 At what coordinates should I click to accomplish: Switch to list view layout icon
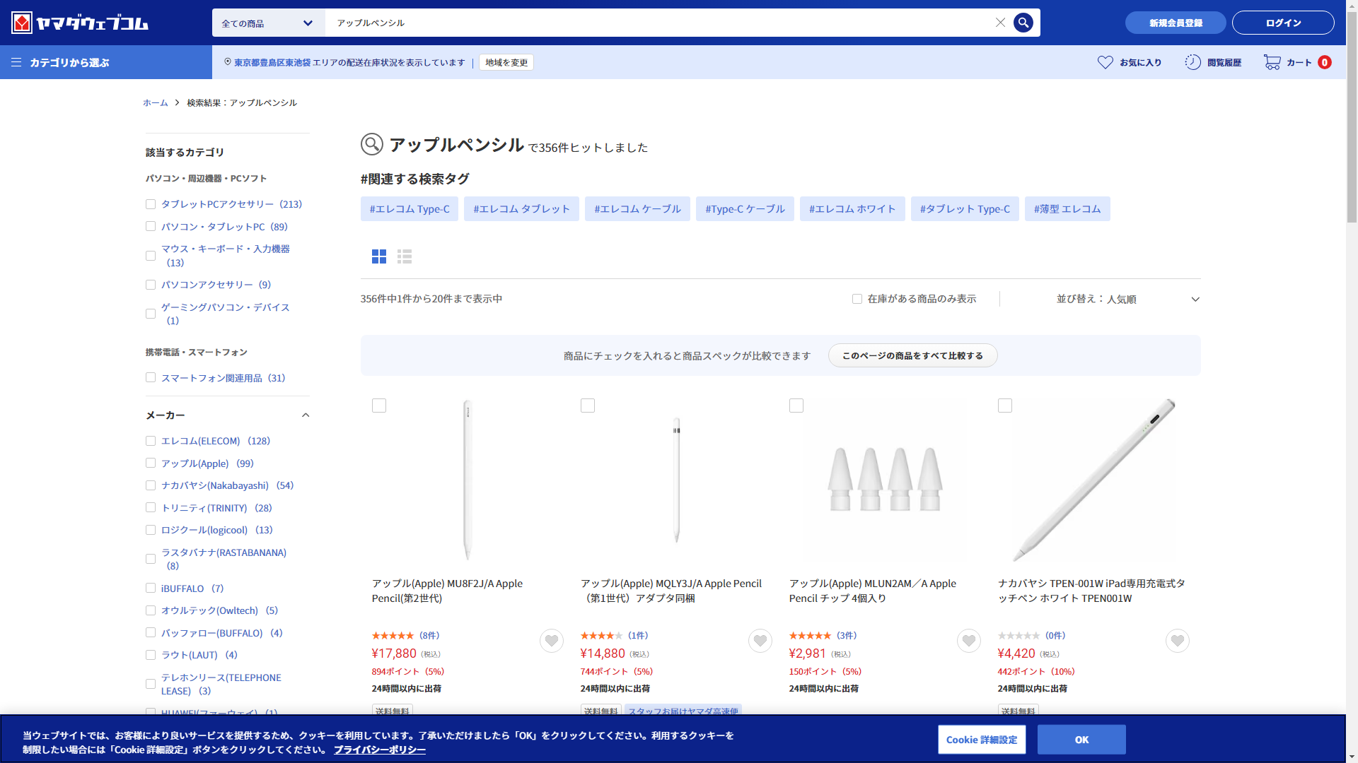tap(405, 256)
